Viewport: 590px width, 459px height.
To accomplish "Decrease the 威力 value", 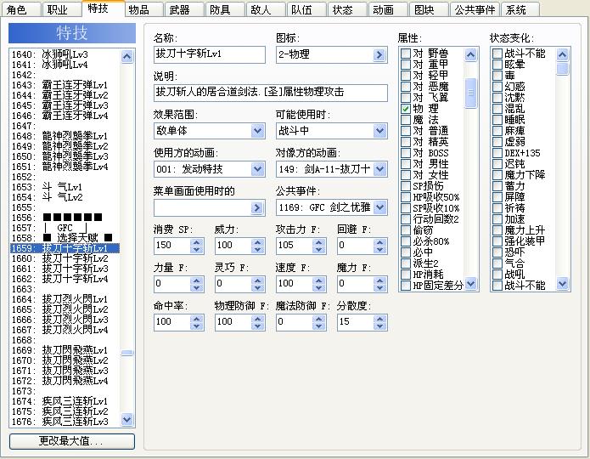I will [258, 249].
